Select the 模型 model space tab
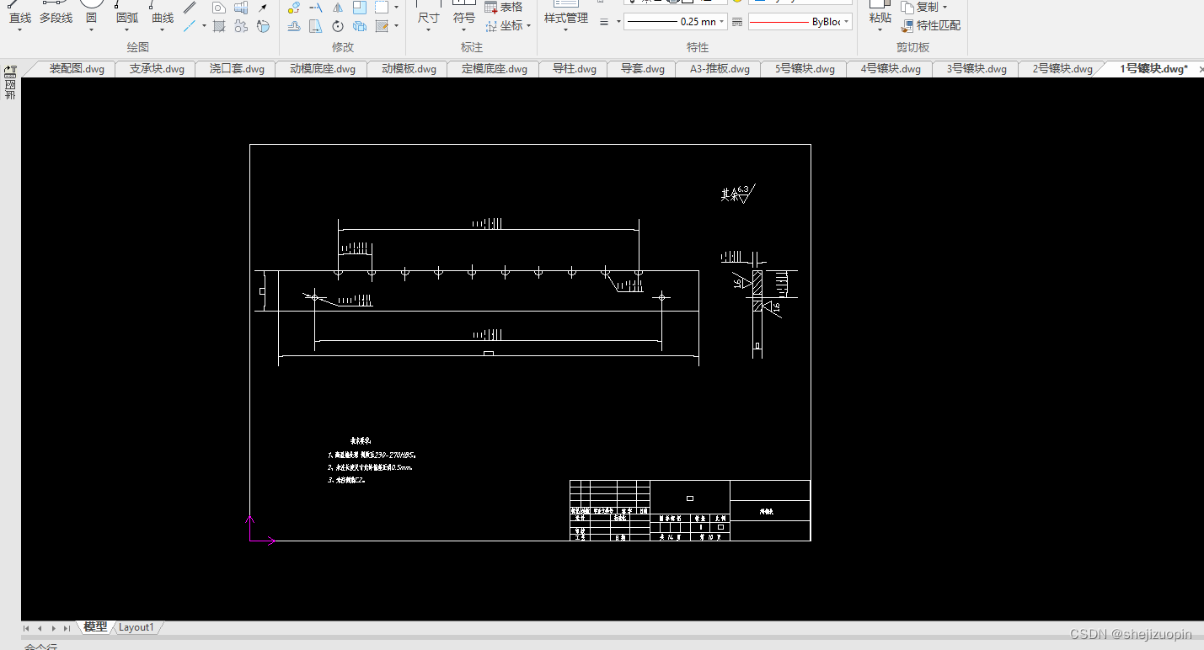This screenshot has width=1204, height=650. point(95,627)
